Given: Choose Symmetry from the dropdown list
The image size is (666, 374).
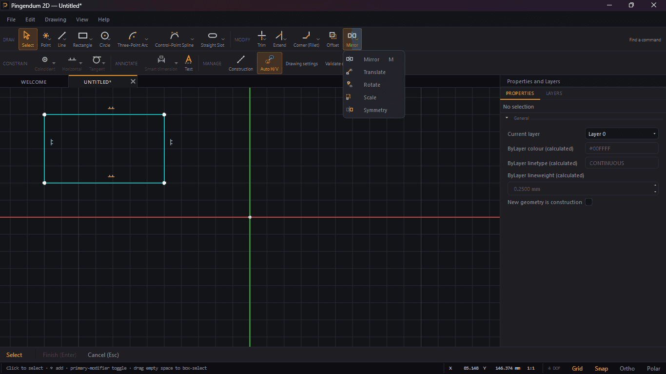Looking at the screenshot, I should coord(374,110).
